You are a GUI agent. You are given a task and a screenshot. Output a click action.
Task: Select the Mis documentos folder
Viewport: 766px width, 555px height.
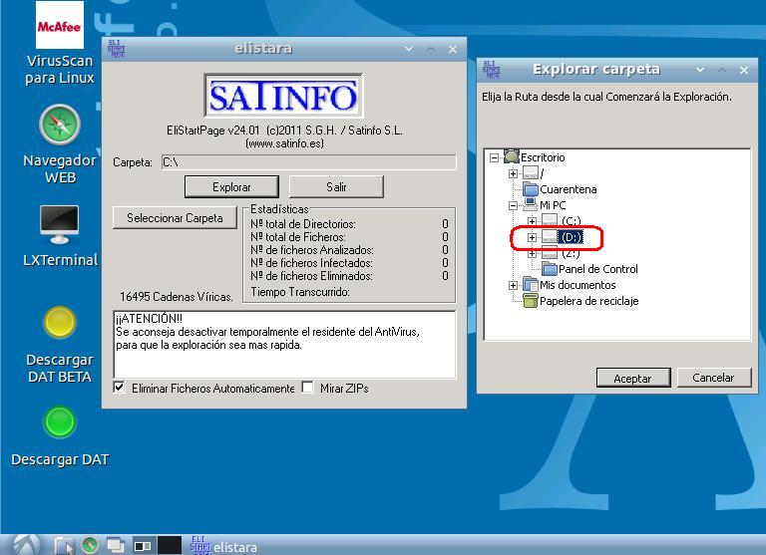570,285
